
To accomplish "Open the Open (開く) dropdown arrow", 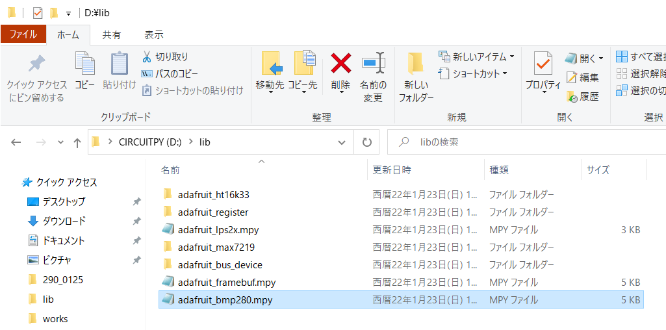I will [x=600, y=58].
